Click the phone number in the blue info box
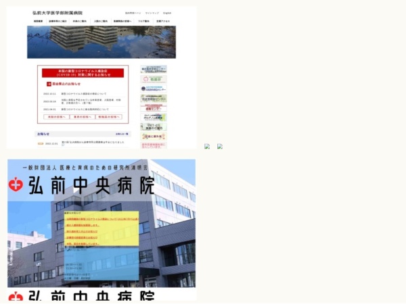 point(78,250)
